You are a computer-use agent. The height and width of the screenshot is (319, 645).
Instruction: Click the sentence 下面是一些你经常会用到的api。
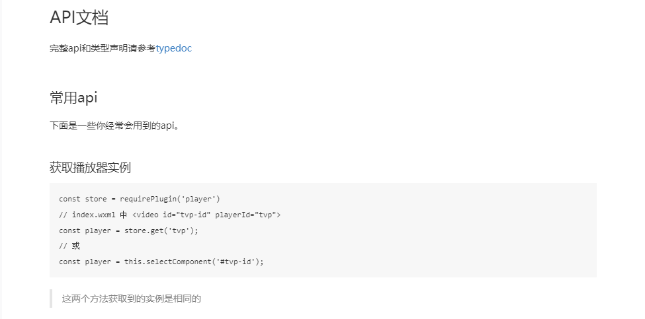[x=114, y=125]
